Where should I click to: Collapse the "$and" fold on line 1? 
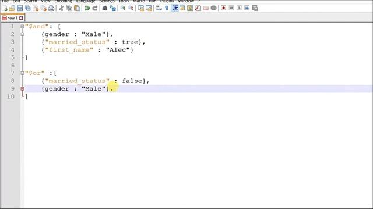click(x=22, y=27)
